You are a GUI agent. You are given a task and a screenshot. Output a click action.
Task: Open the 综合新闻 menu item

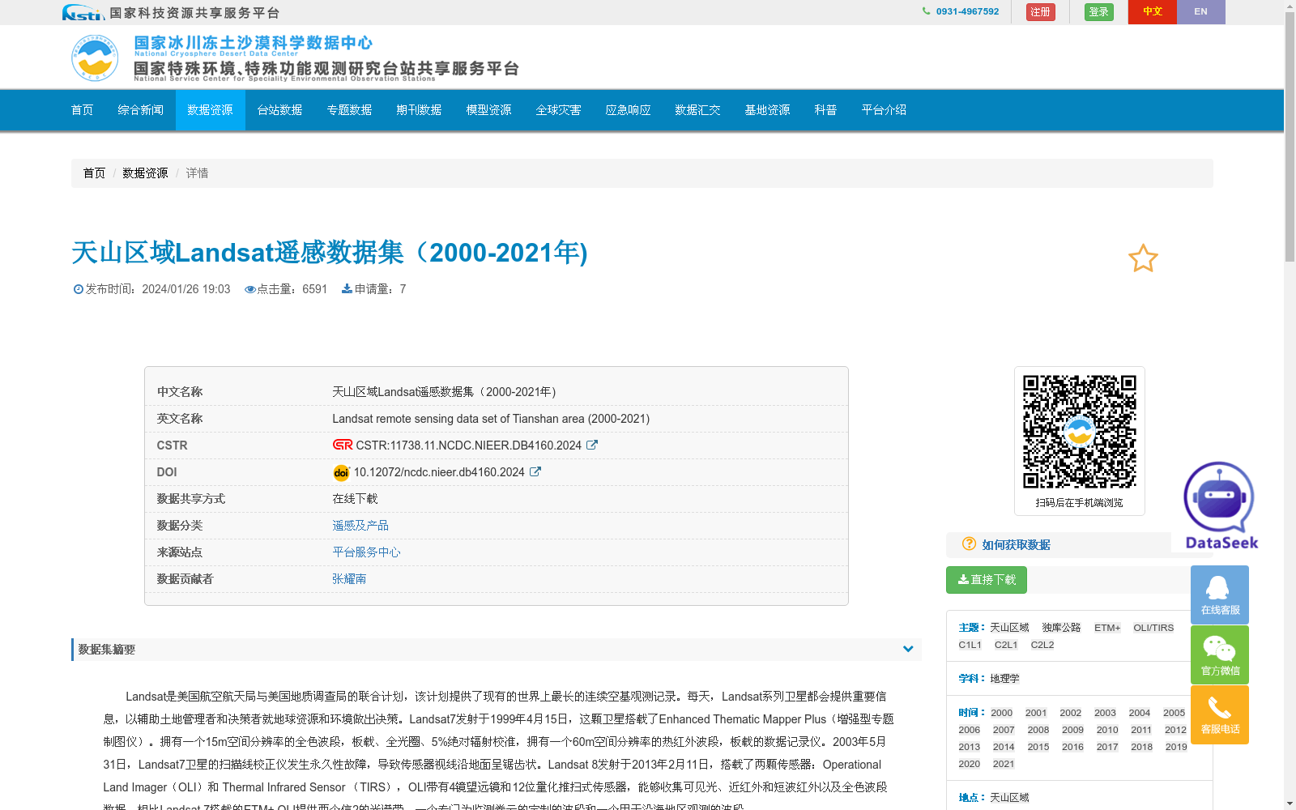[141, 110]
